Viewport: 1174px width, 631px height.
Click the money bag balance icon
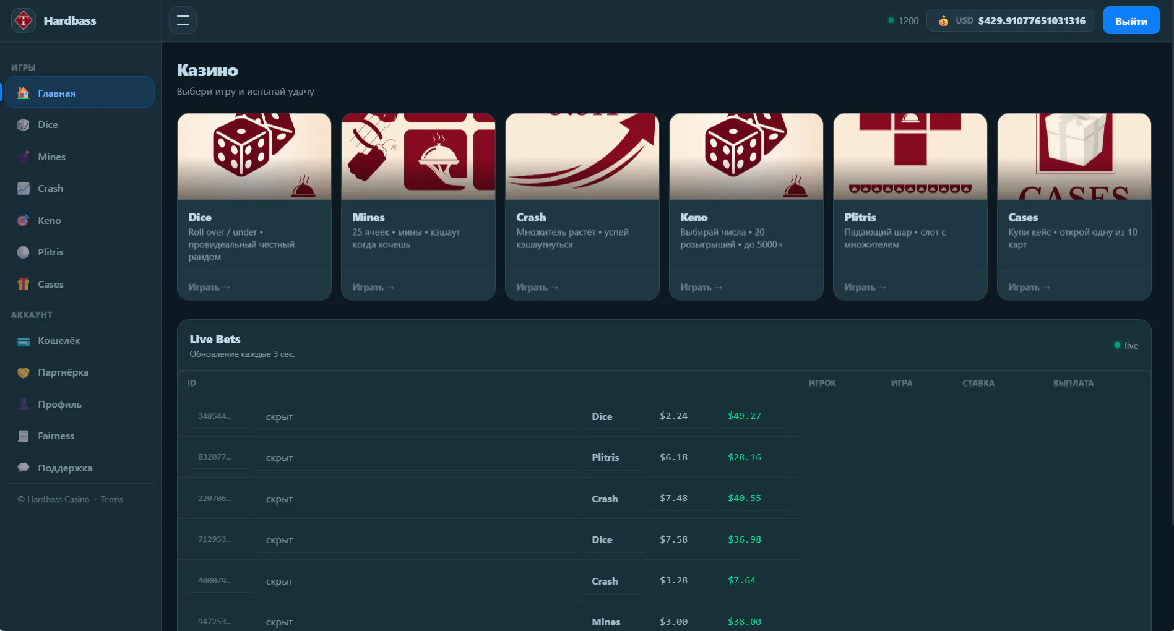click(x=943, y=21)
